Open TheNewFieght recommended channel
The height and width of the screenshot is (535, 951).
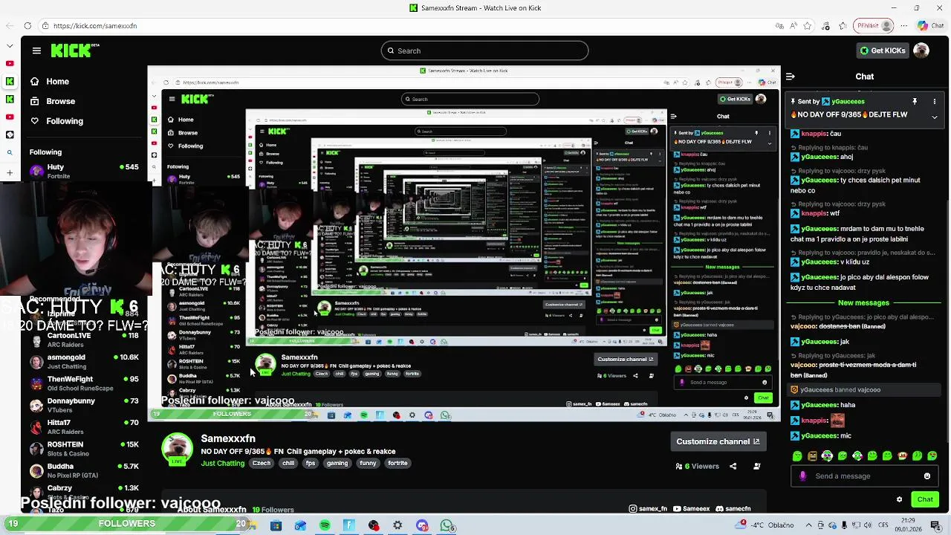(84, 383)
